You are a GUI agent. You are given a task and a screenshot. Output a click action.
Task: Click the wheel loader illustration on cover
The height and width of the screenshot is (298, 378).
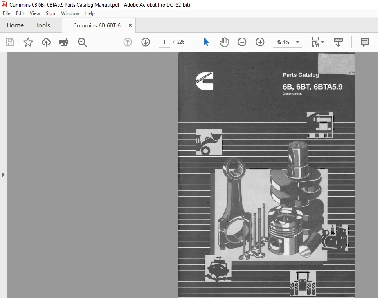pos(209,142)
